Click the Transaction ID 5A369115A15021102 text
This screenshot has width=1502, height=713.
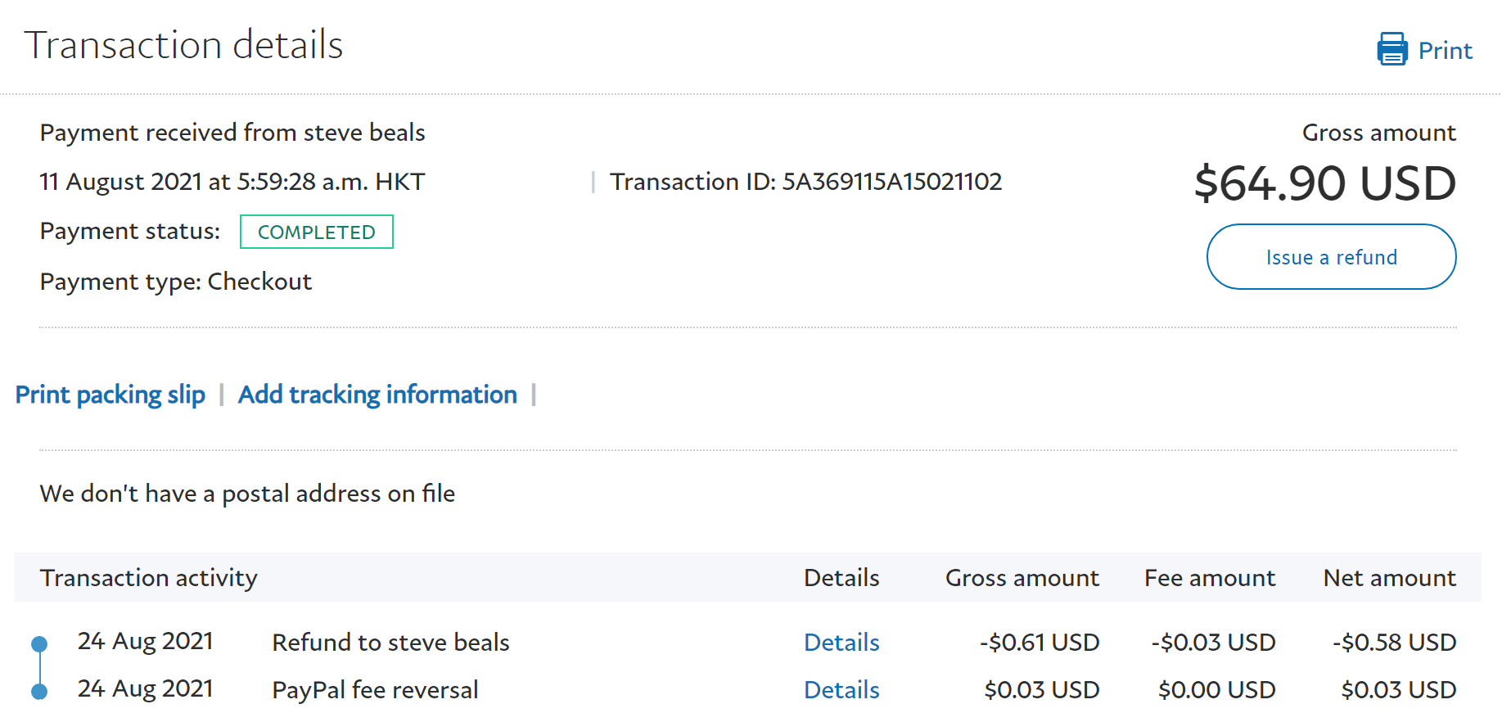coord(805,182)
